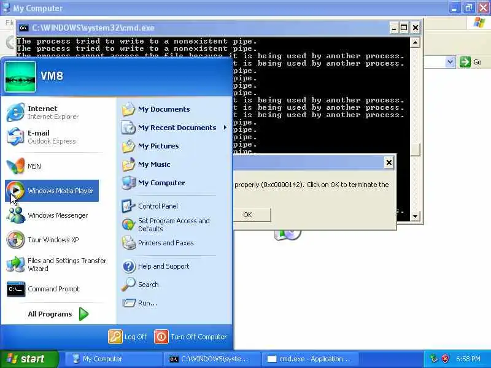Open Set Program Access and Defaults
Image resolution: width=491 pixels, height=368 pixels.
[x=174, y=224]
